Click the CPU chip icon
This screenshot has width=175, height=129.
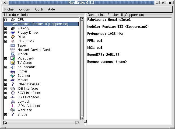pos(13,20)
